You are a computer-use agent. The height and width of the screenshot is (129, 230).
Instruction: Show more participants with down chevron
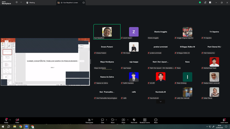(161, 101)
